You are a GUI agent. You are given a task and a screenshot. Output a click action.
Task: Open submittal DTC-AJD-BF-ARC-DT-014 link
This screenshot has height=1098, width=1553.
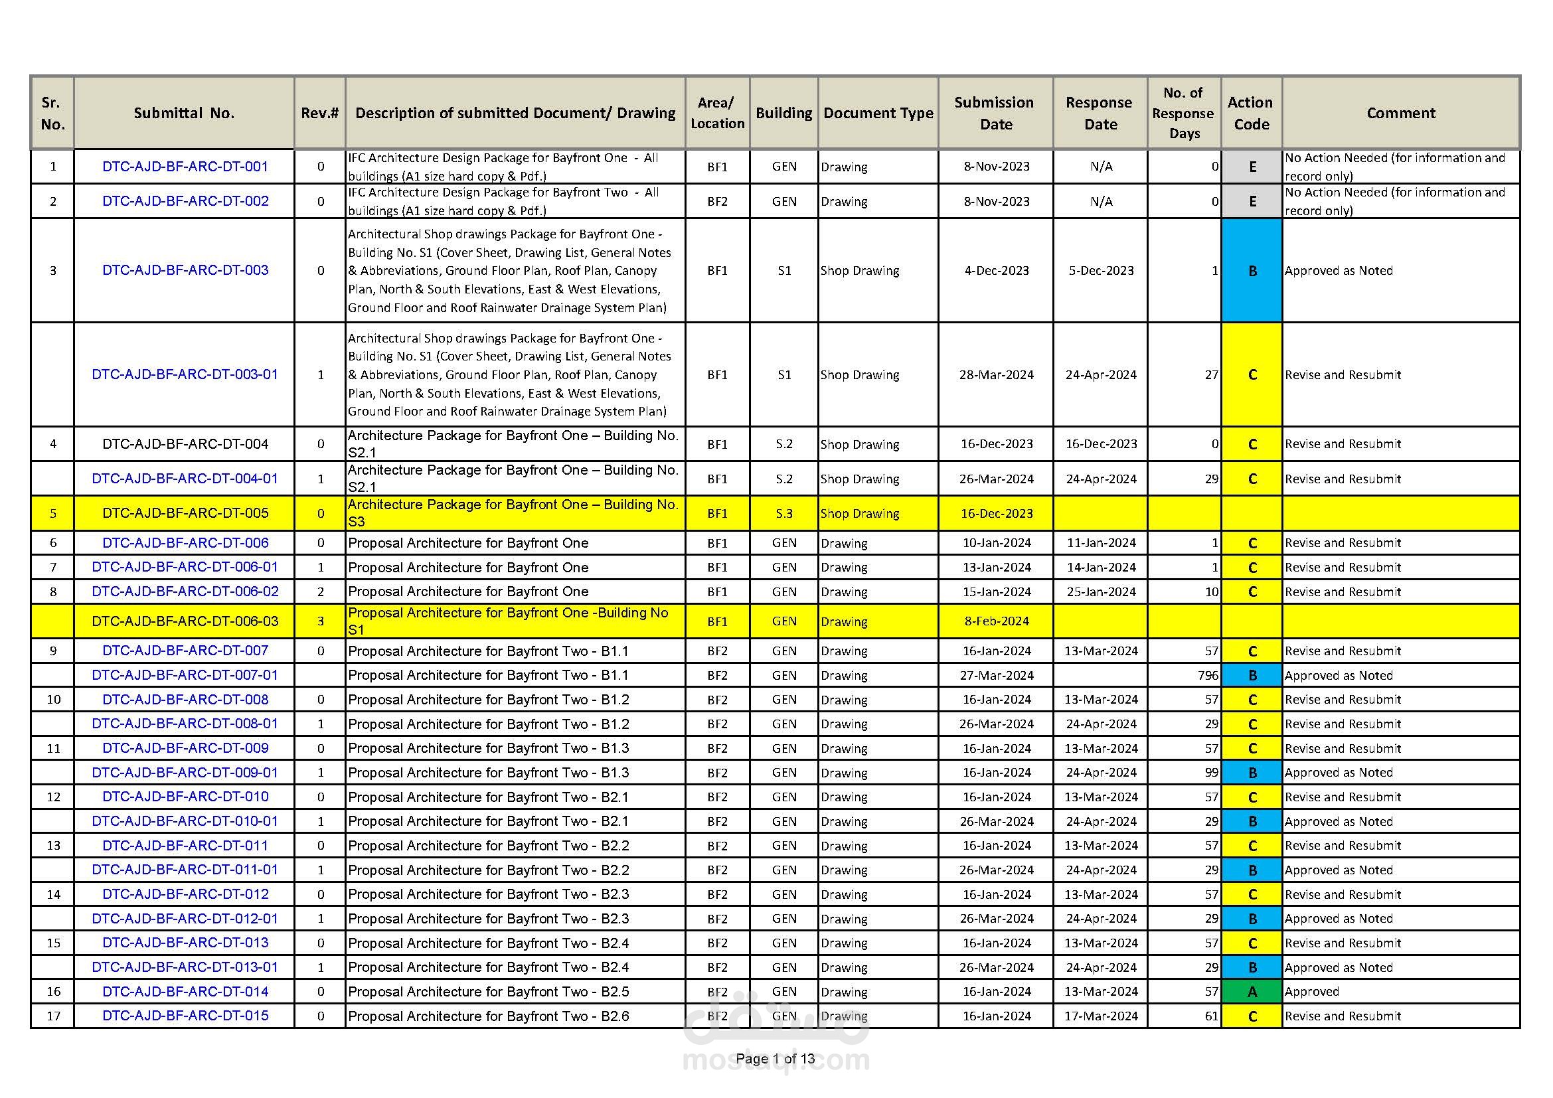[x=185, y=992]
